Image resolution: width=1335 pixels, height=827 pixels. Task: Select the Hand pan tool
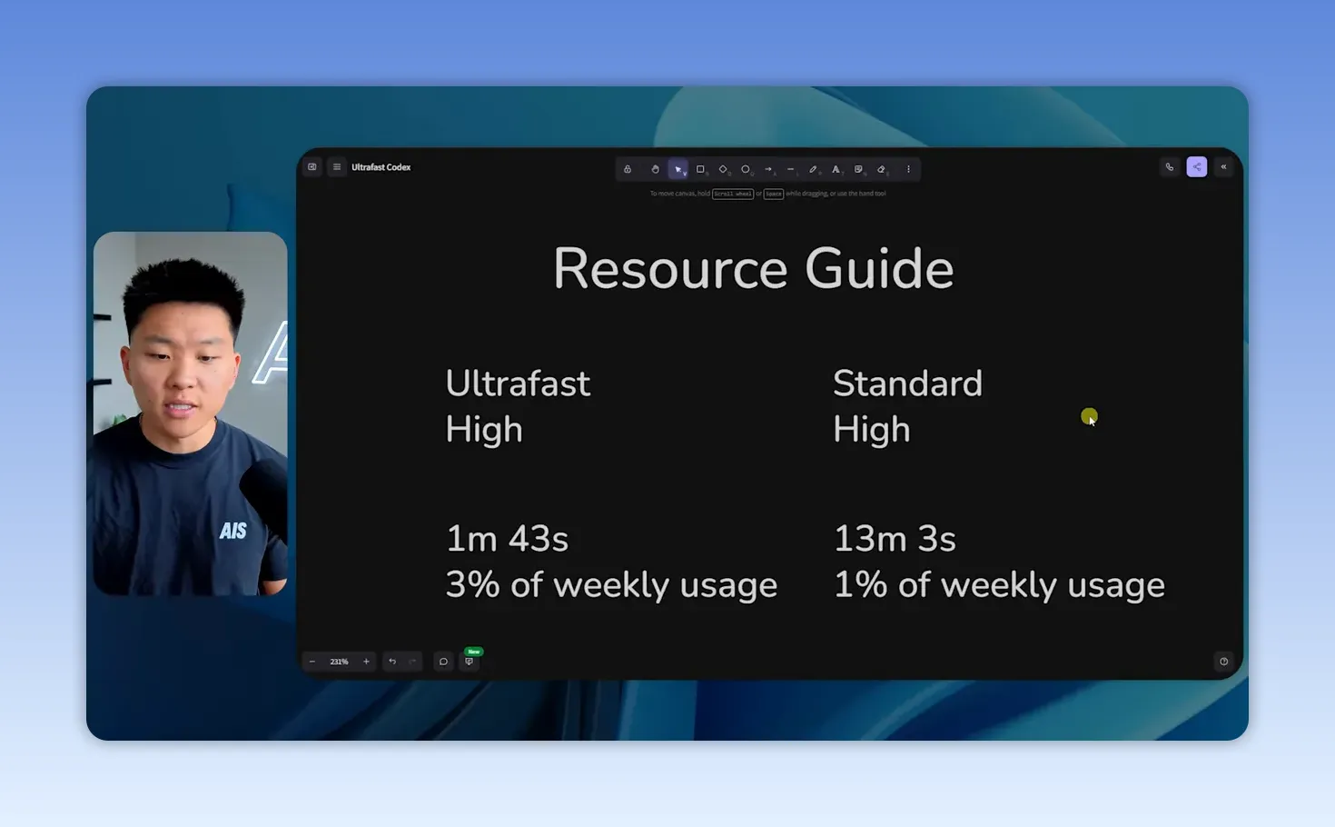click(655, 169)
